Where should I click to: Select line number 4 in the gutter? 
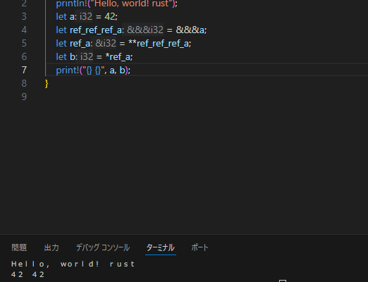coord(24,30)
